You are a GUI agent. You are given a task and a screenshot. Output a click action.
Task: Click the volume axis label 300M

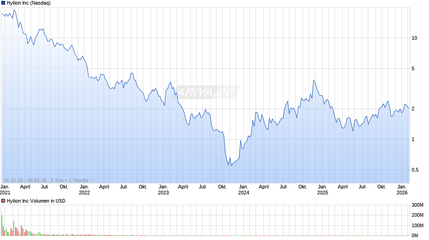tap(418, 205)
